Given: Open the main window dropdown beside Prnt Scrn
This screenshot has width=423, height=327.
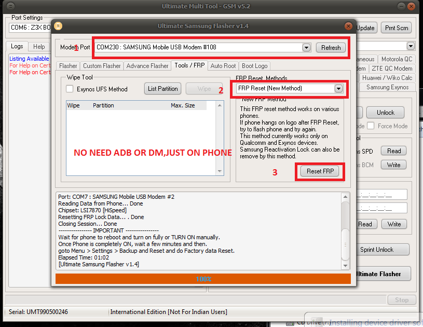Looking at the screenshot, I should [411, 46].
